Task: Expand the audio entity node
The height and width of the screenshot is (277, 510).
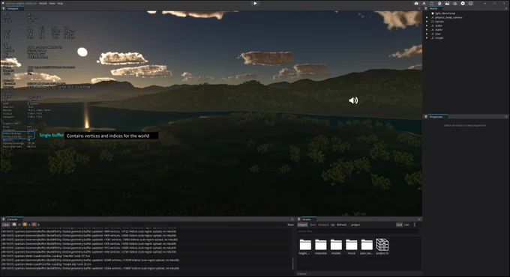Action: [427, 25]
